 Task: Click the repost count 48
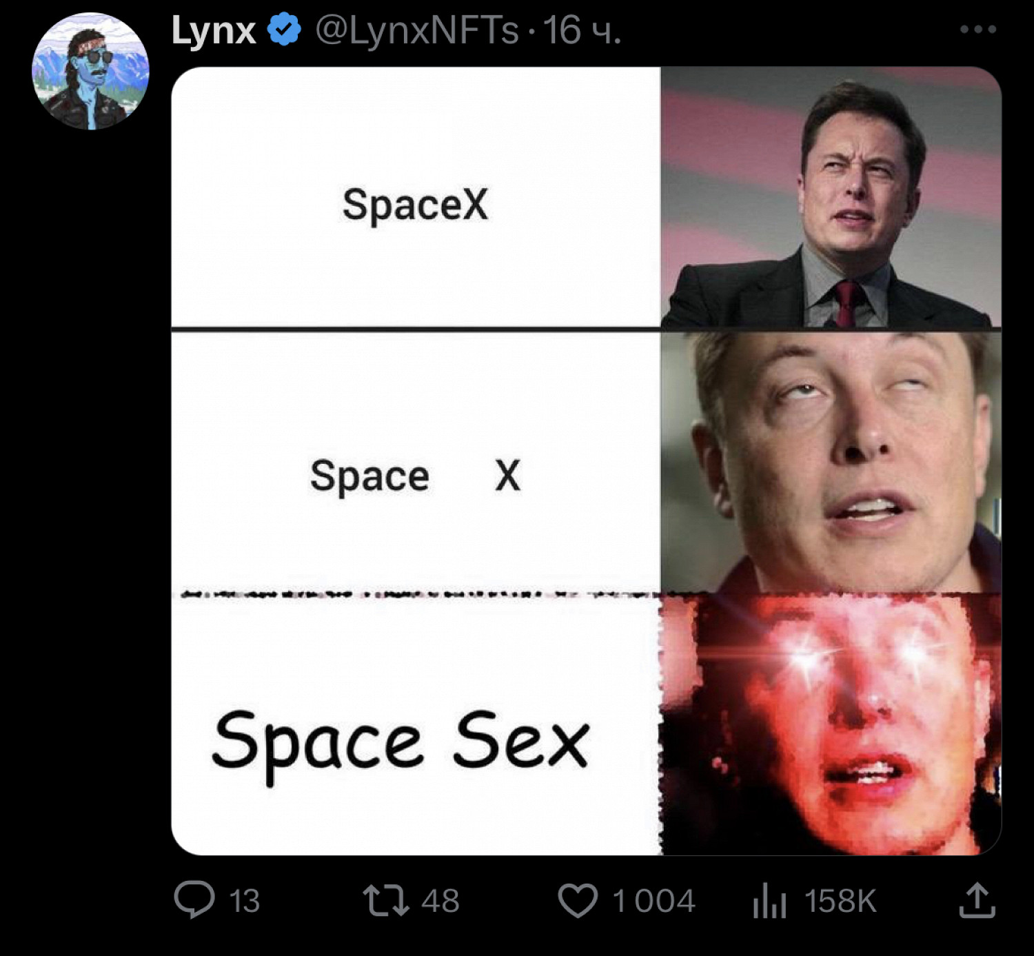pos(440,902)
